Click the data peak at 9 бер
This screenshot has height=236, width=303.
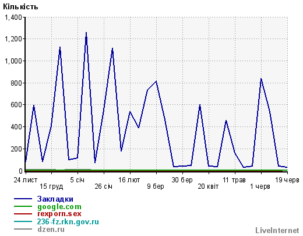[x=156, y=81]
